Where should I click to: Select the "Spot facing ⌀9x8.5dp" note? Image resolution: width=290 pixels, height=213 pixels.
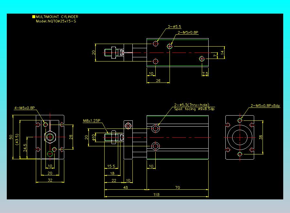point(194,109)
